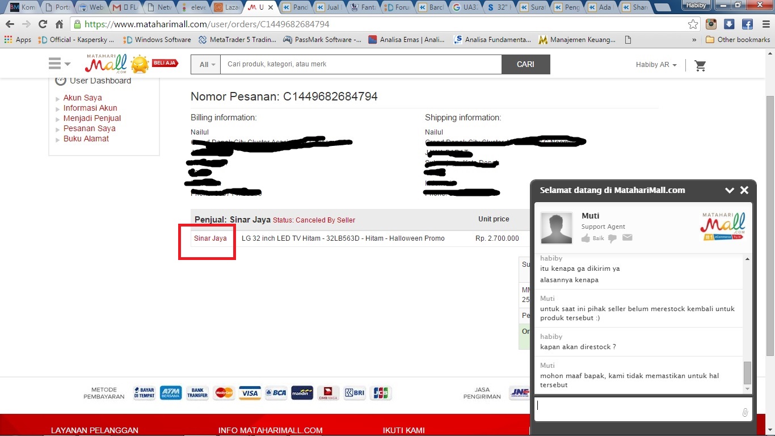This screenshot has height=436, width=775.
Task: Open the Akun Saya sidebar link
Action: click(x=83, y=98)
